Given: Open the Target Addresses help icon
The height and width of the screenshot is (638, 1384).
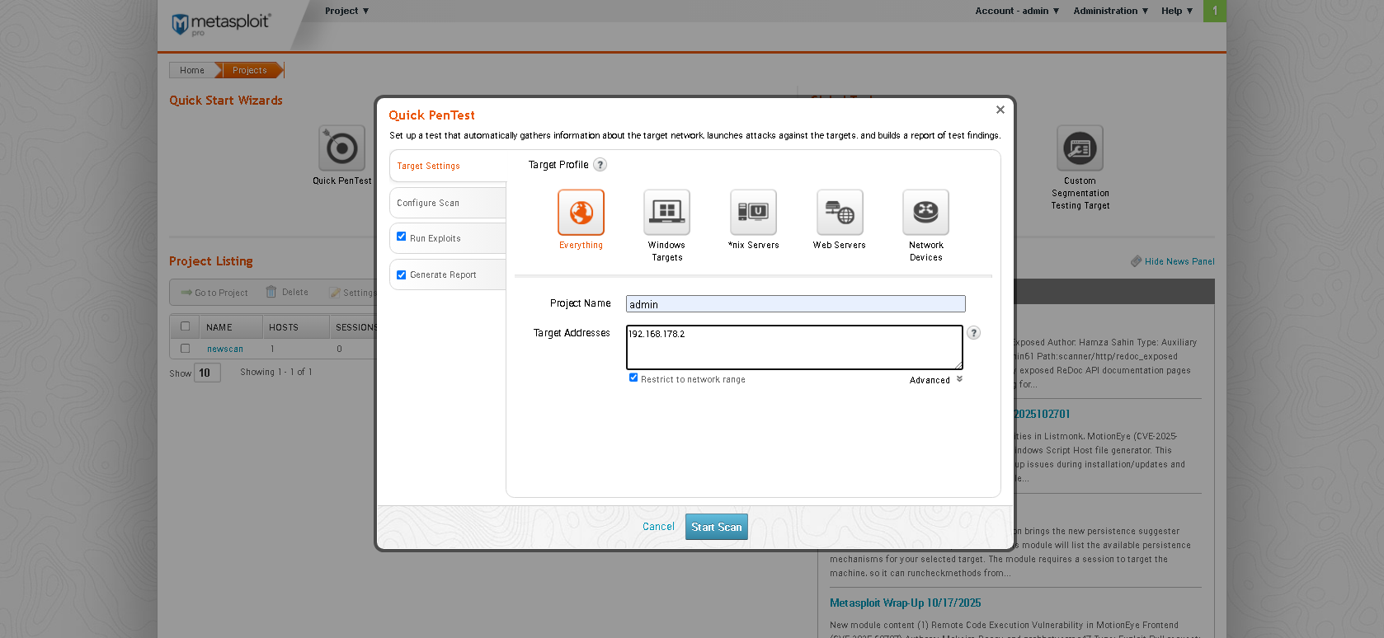Looking at the screenshot, I should pos(974,333).
